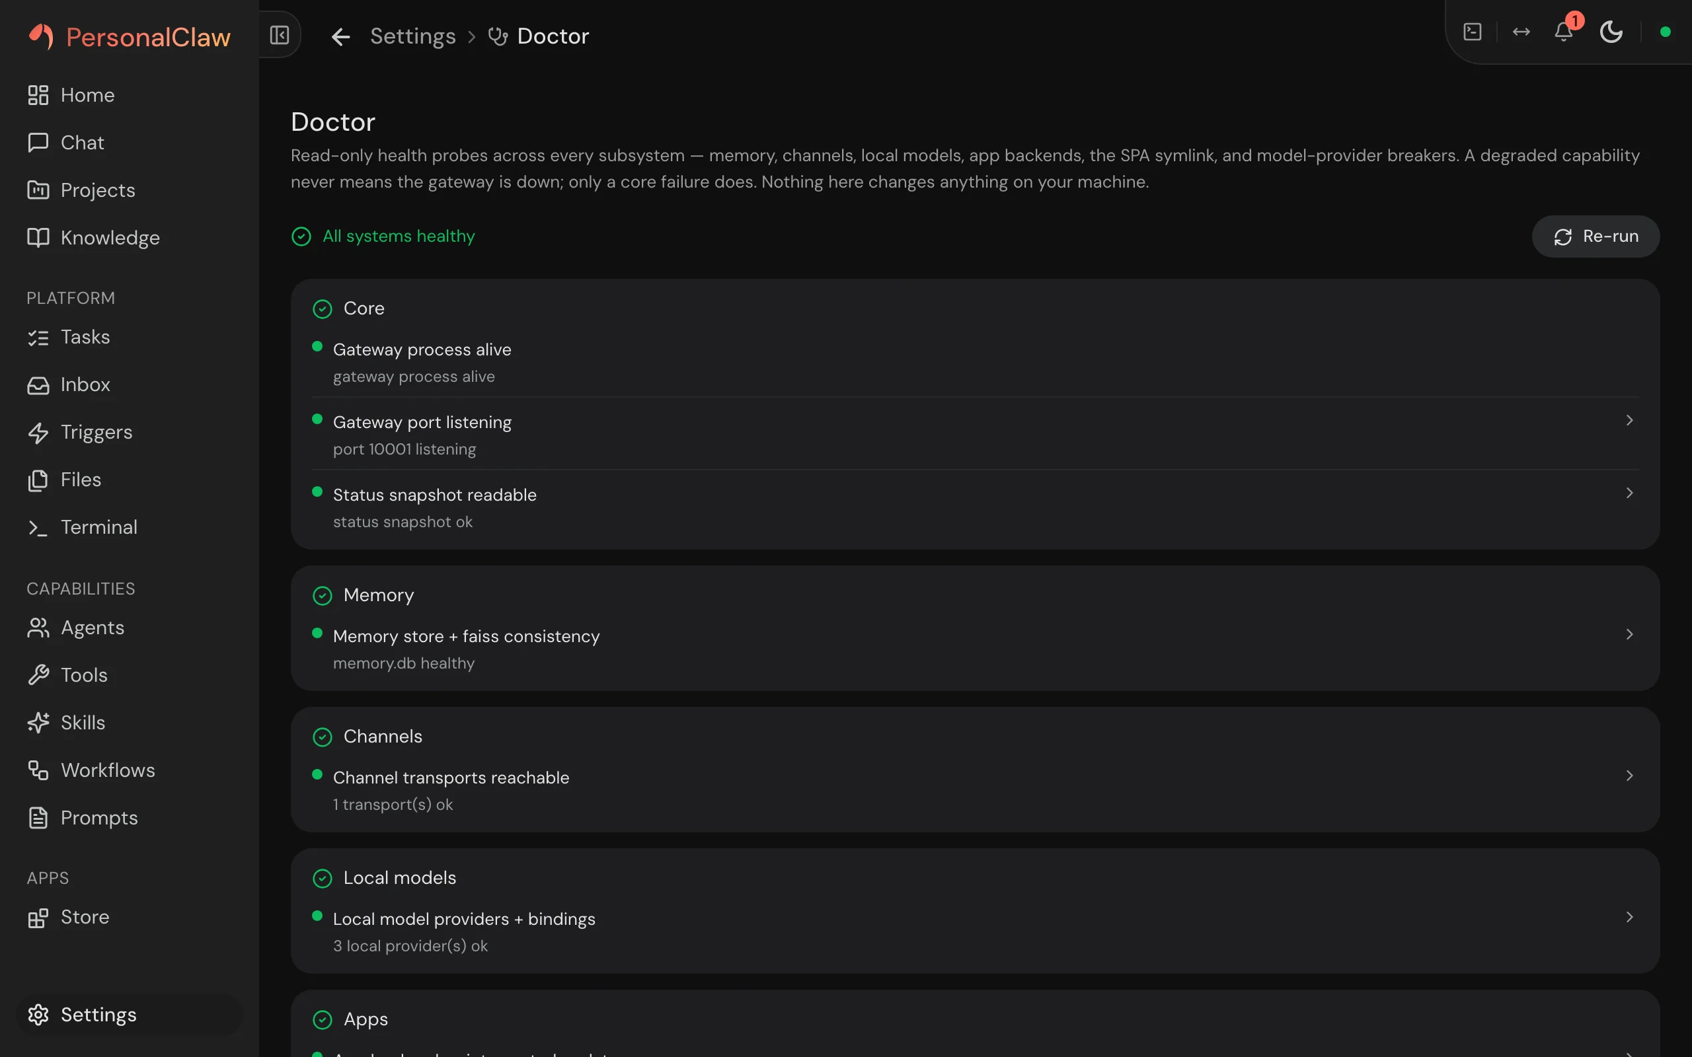The height and width of the screenshot is (1057, 1692).
Task: Open the Tools page
Action: pos(130,675)
